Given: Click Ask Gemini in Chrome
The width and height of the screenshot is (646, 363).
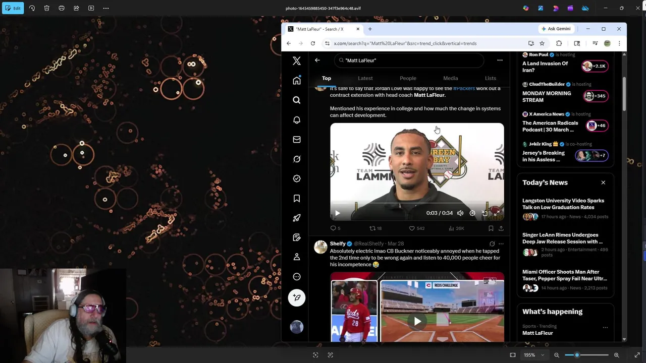Looking at the screenshot, I should tap(556, 29).
